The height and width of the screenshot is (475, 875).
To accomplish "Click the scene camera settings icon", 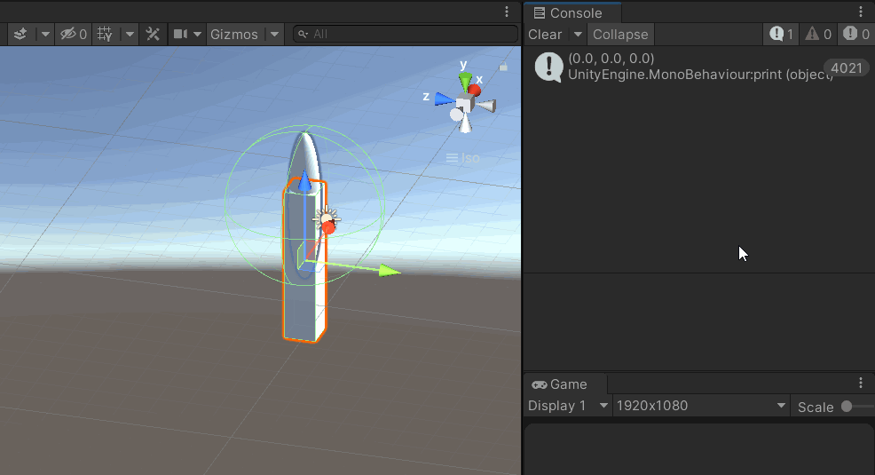I will (180, 34).
